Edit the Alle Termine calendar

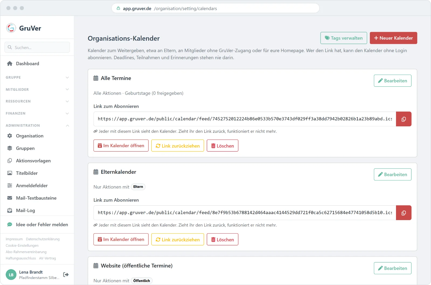click(x=392, y=81)
